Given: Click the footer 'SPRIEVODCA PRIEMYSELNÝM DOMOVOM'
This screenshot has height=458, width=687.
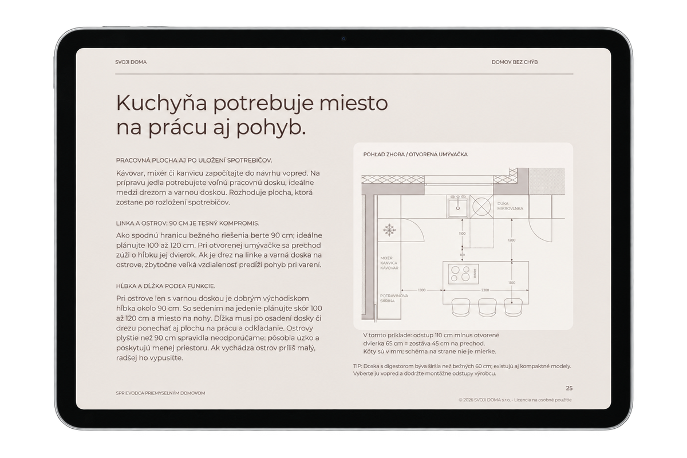Looking at the screenshot, I should point(160,393).
